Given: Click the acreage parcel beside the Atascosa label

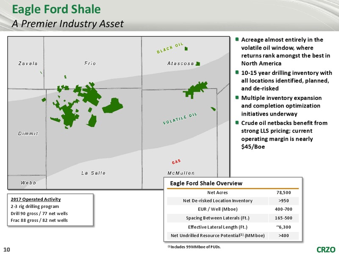Looking at the screenshot, I should [198, 64].
